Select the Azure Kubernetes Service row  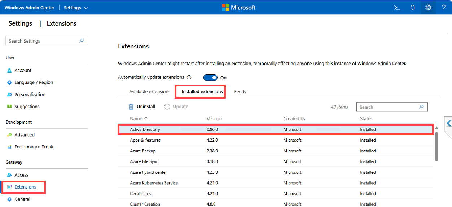(276, 183)
